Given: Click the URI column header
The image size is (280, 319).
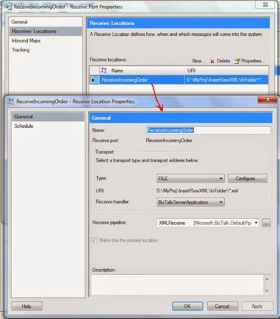Looking at the screenshot, I should click(227, 70).
